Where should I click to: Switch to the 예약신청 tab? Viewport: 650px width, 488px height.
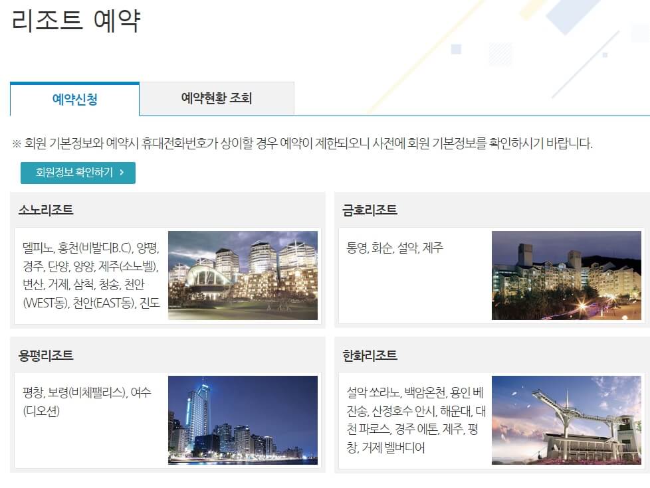74,97
